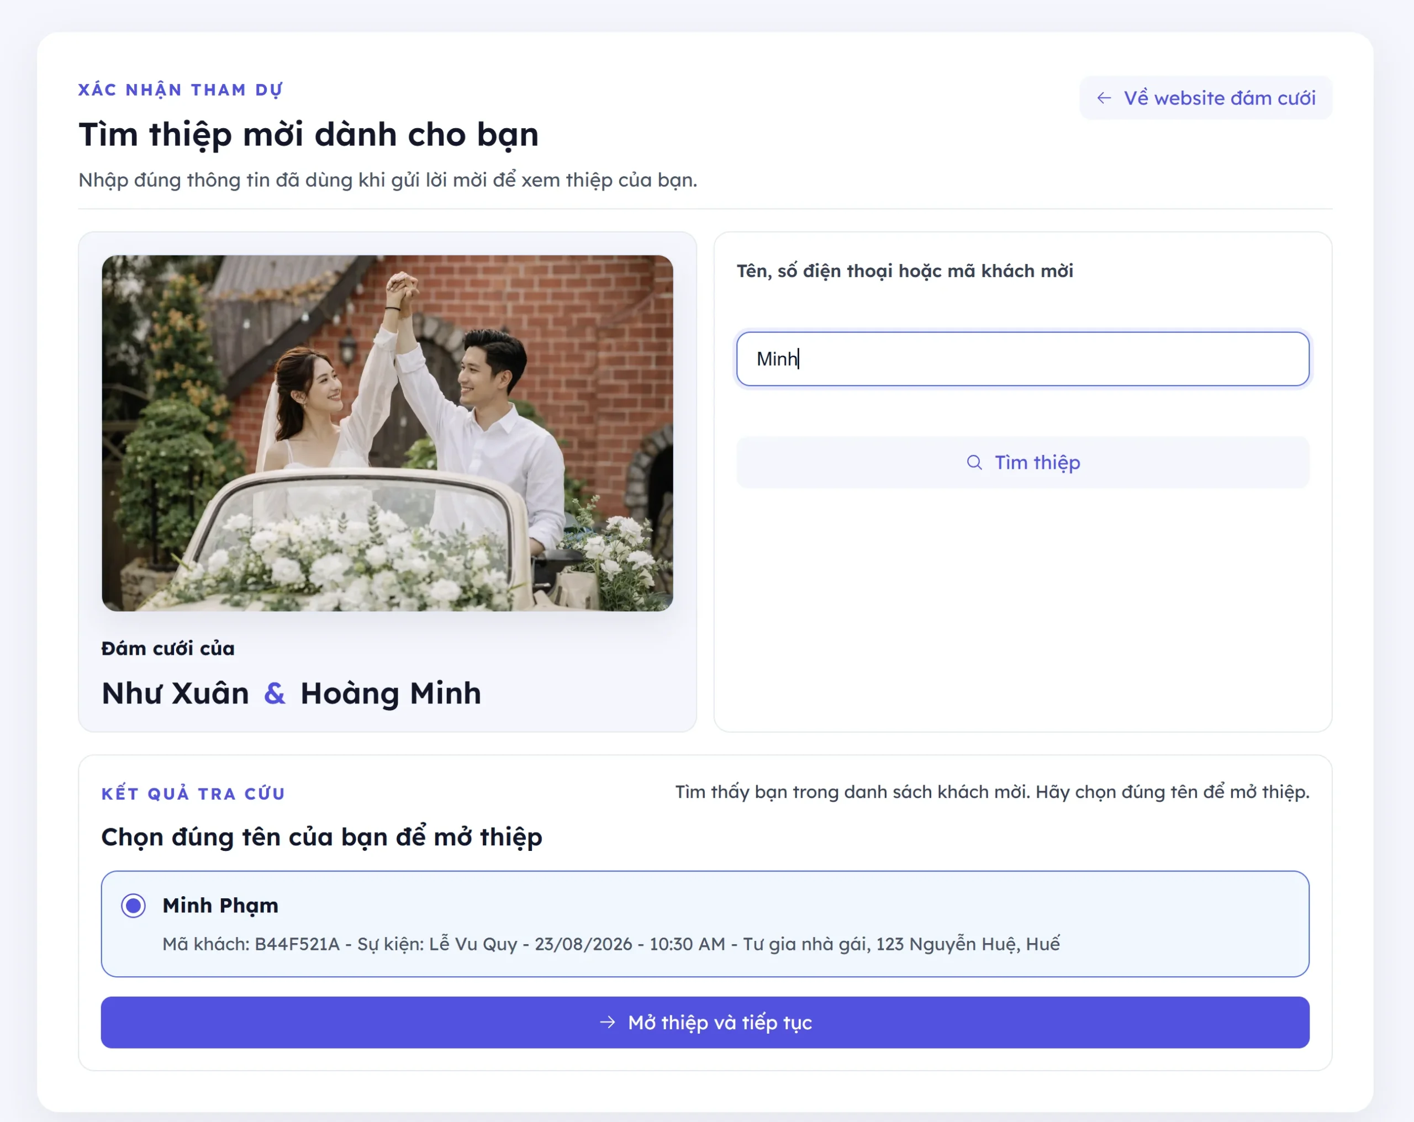This screenshot has width=1414, height=1122.
Task: Click the Tìm thấy bạn trong danh sách message
Action: pos(991,792)
